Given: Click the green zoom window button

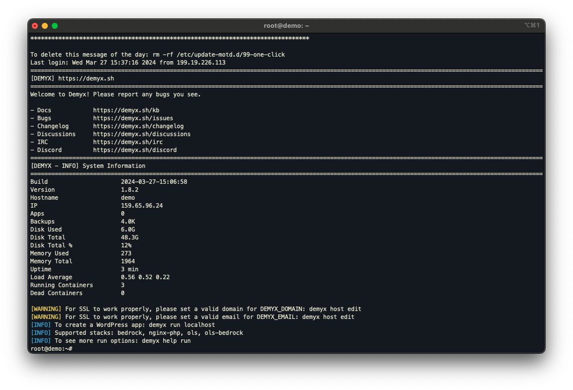Looking at the screenshot, I should [55, 26].
